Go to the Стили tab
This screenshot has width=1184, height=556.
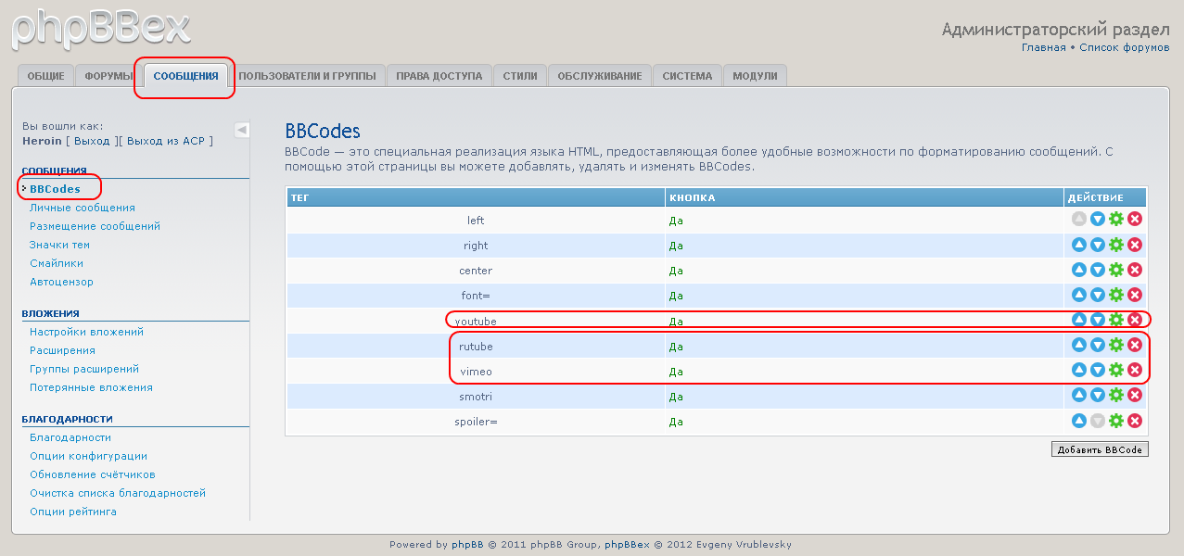[x=520, y=76]
